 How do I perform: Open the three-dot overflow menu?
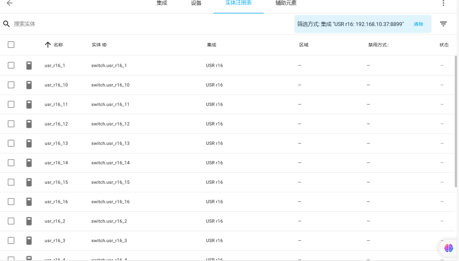pyautogui.click(x=443, y=3)
